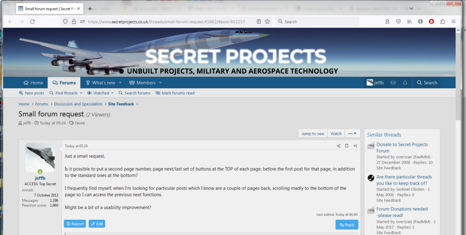The height and width of the screenshot is (235, 466).
Task: Open Find threads sub-nav link
Action: [63, 93]
